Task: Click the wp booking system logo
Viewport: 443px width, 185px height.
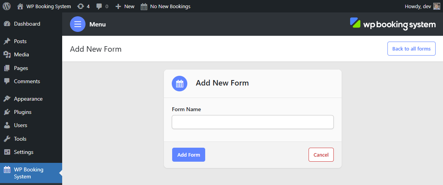Action: [x=393, y=24]
